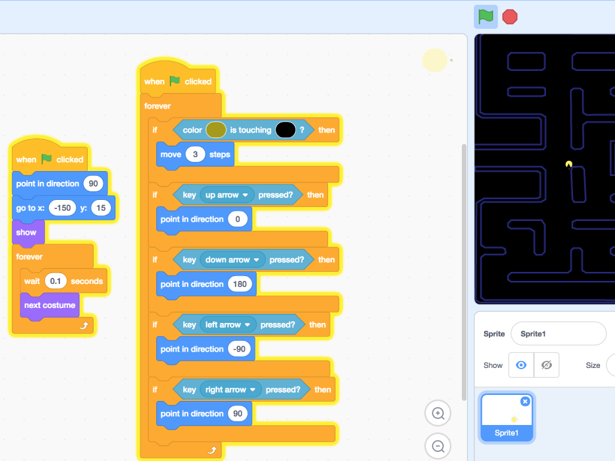
Task: Click the forever block containing wait seconds
Action: click(x=29, y=257)
